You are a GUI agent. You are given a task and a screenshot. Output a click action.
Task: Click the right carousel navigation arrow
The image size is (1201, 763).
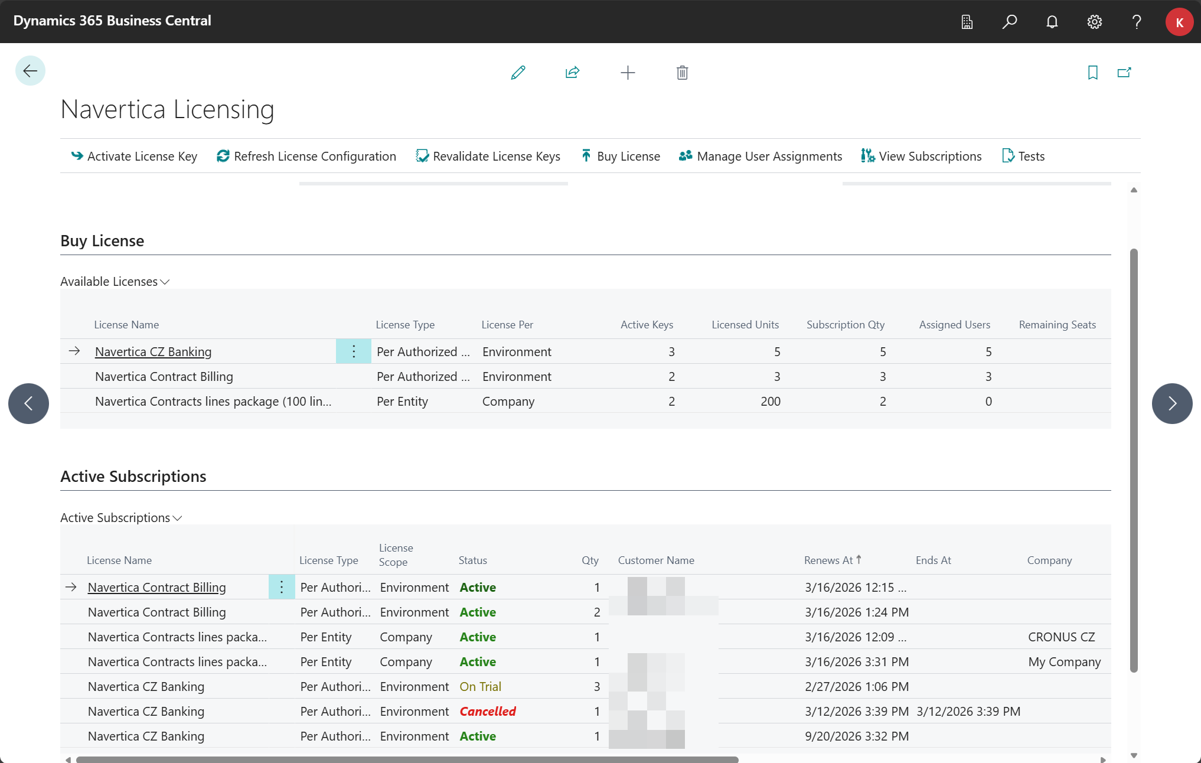point(1172,403)
